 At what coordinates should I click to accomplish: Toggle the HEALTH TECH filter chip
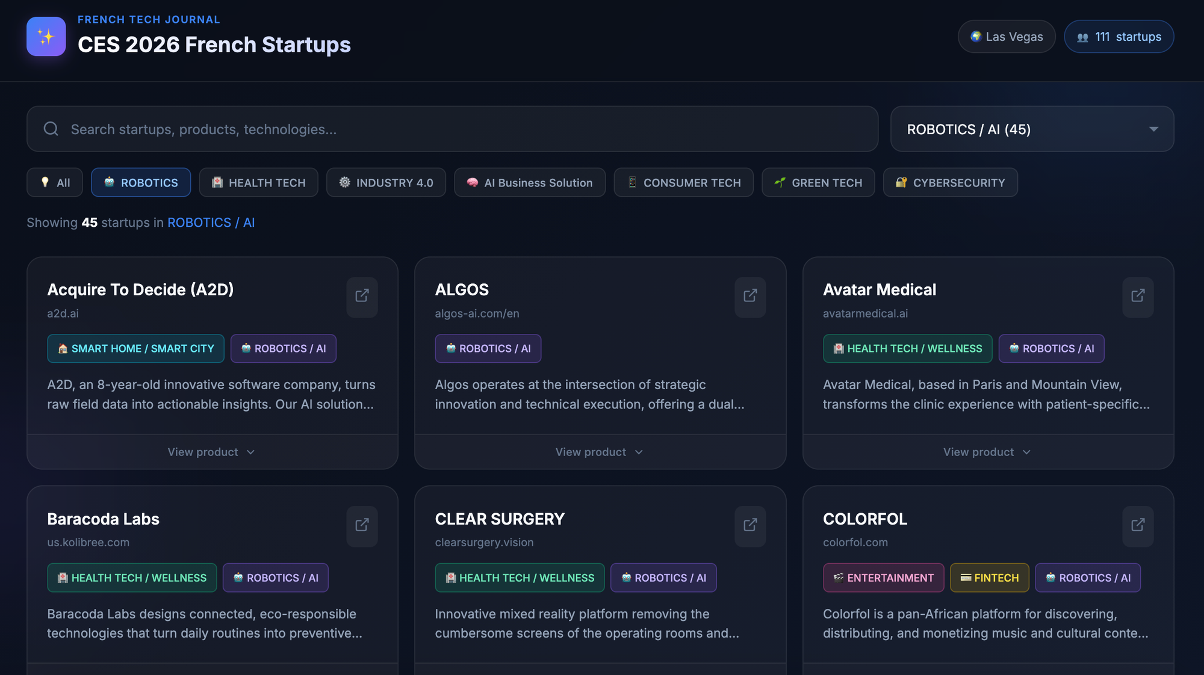(258, 183)
